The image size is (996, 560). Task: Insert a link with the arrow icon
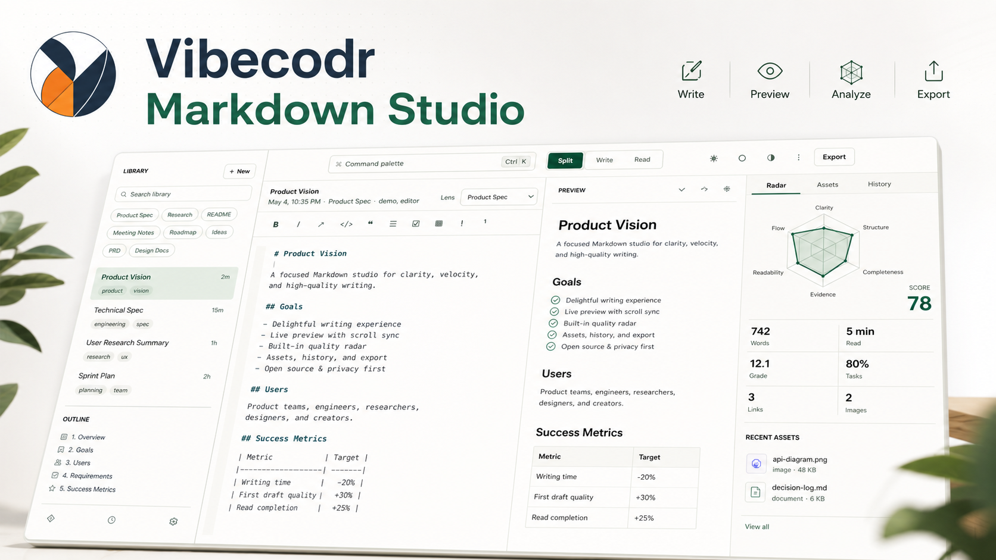click(x=321, y=224)
